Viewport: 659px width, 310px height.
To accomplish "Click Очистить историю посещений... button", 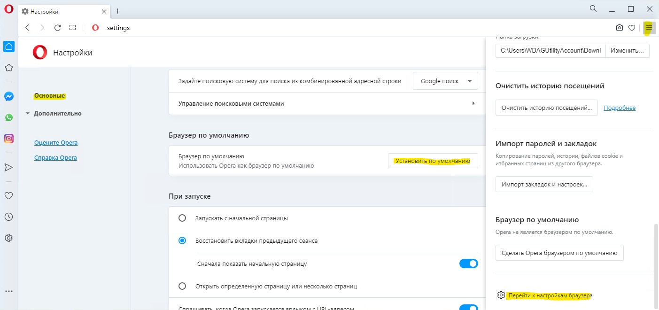I will (x=547, y=108).
